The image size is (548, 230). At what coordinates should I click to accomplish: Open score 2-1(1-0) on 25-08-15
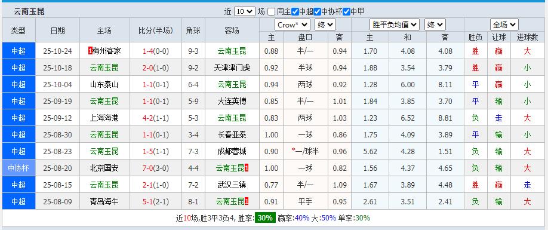(x=156, y=185)
